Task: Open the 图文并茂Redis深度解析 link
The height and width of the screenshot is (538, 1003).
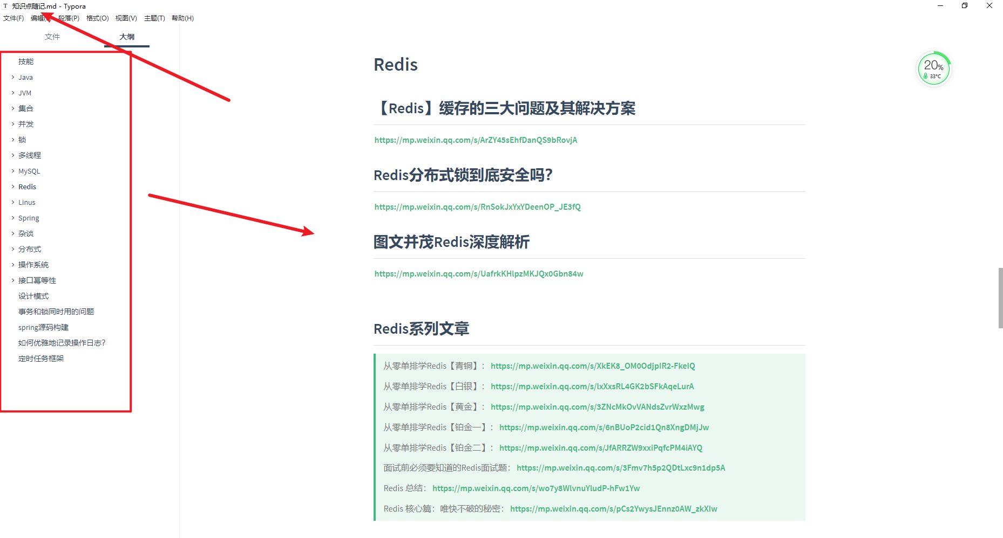Action: pyautogui.click(x=479, y=274)
